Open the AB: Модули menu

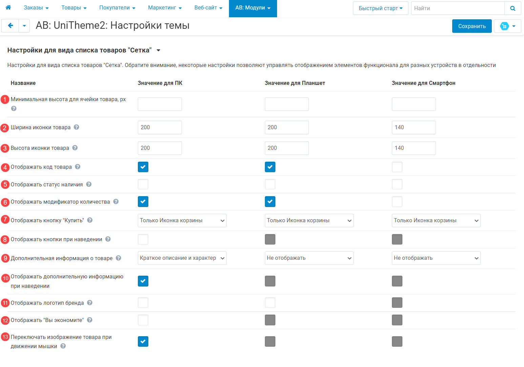(253, 8)
